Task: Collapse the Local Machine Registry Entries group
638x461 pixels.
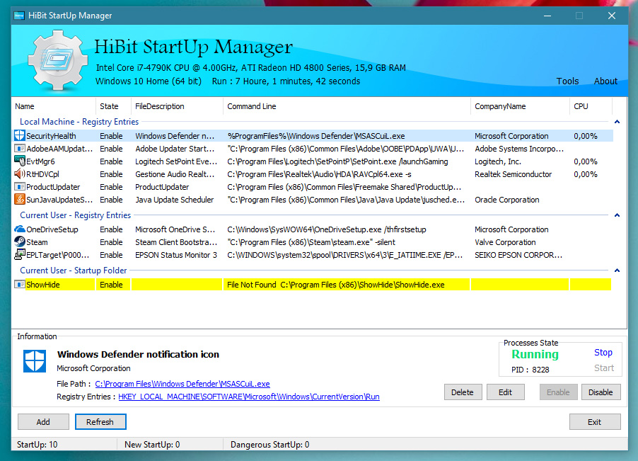Action: coord(617,122)
